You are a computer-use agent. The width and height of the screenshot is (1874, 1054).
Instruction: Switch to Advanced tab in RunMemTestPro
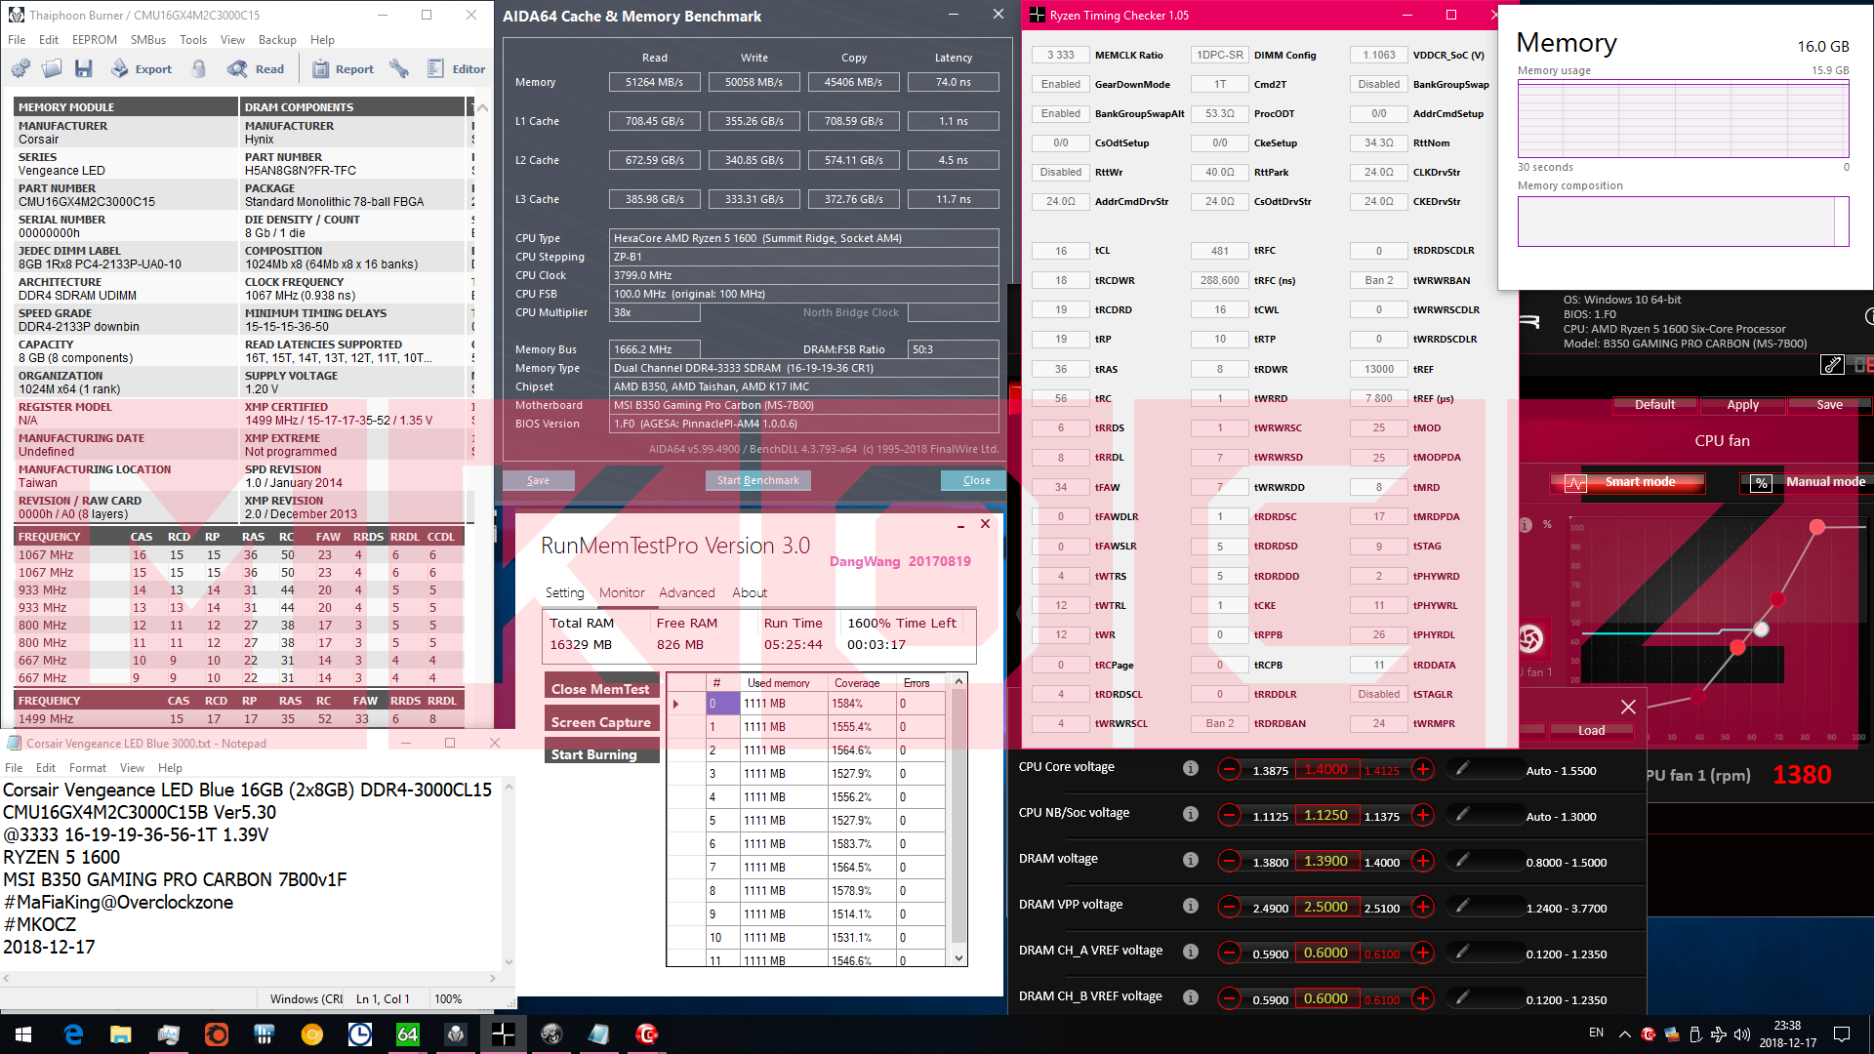point(687,592)
